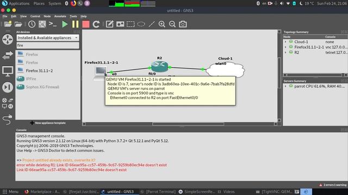Browse end devices monitor icon
Screen dimensions: 348x195
pyautogui.click(x=8, y=71)
